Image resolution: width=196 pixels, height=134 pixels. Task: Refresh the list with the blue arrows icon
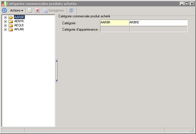click(x=71, y=10)
